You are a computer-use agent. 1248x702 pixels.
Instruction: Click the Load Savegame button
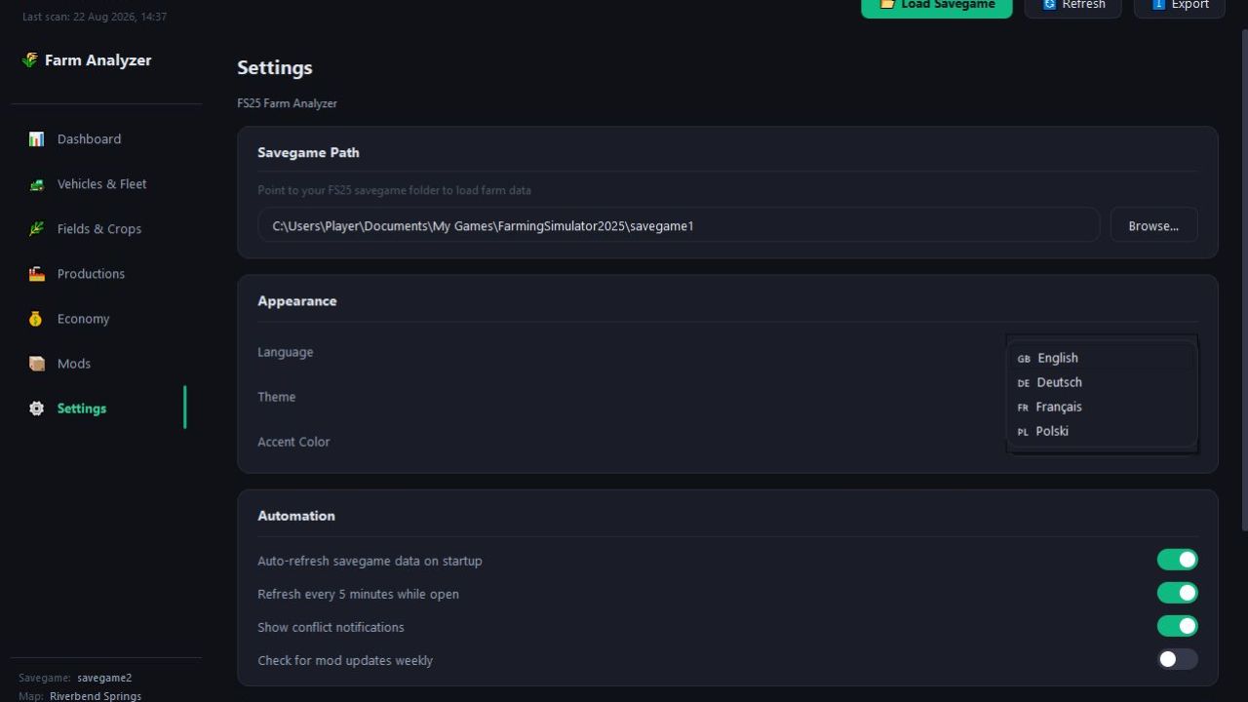click(937, 5)
